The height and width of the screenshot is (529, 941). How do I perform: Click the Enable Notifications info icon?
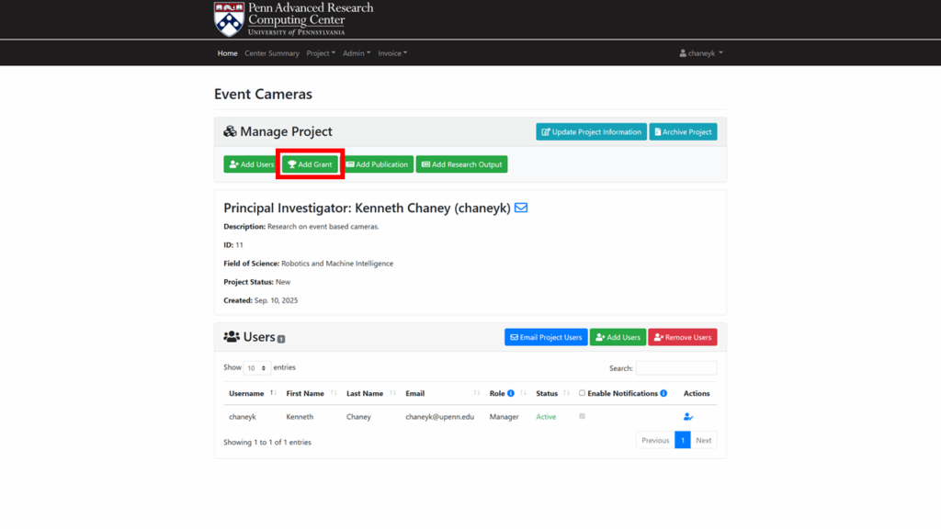click(x=663, y=393)
